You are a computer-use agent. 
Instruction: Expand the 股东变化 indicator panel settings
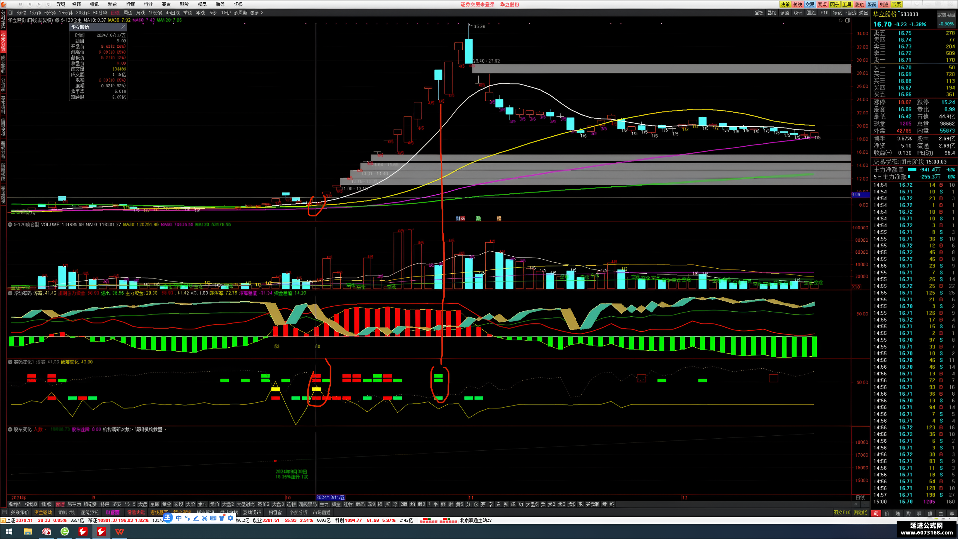[10, 429]
